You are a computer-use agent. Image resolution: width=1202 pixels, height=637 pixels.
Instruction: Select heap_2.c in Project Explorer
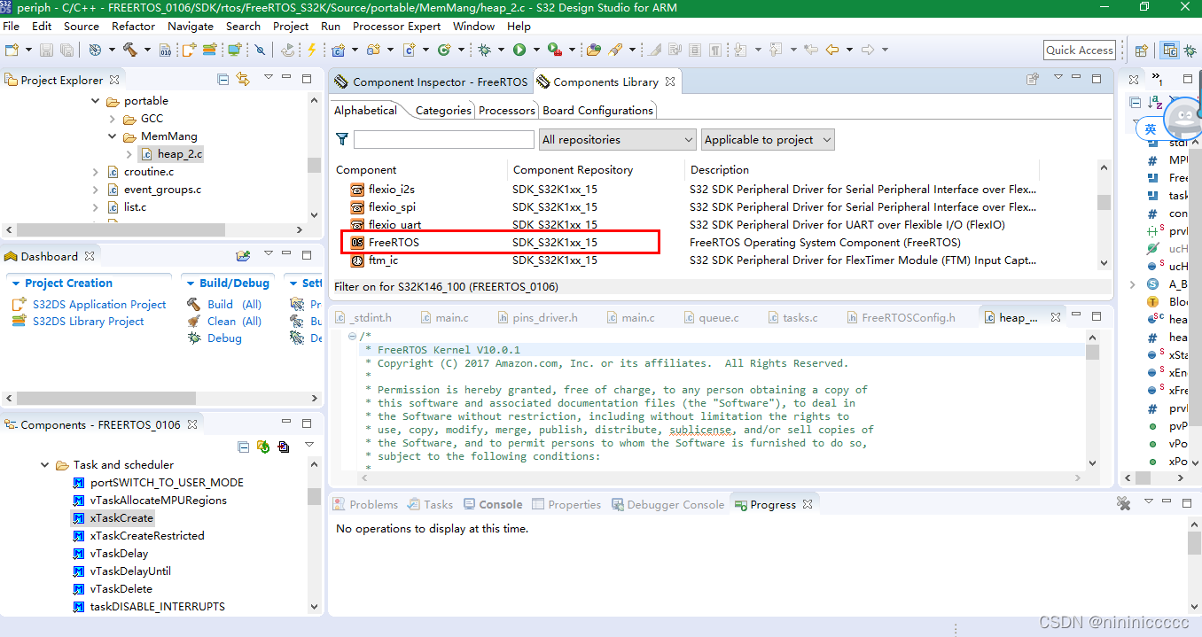180,154
